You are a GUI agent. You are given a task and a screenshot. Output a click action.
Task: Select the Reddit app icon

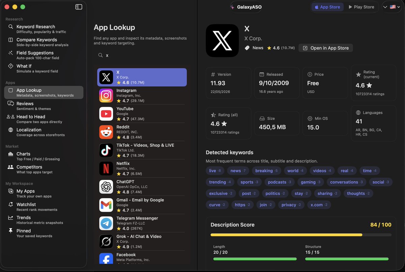pyautogui.click(x=106, y=132)
